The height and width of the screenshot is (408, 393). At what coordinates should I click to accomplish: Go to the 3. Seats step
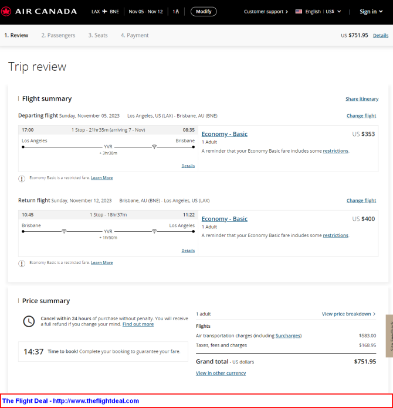(98, 35)
